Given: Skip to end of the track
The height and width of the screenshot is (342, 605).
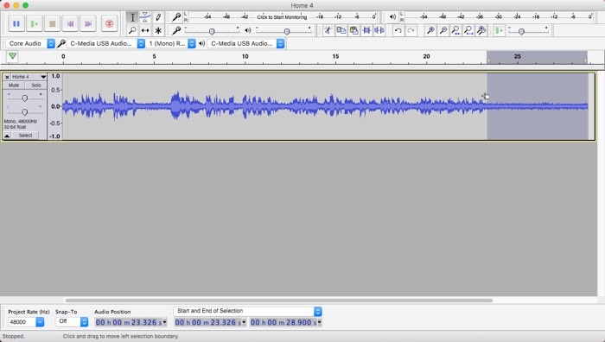Looking at the screenshot, I should coord(88,23).
